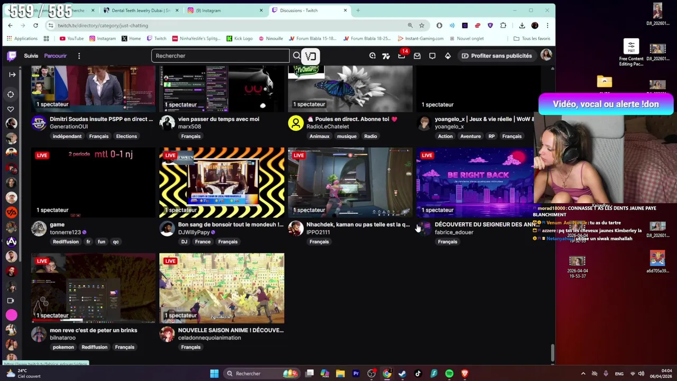The height and width of the screenshot is (381, 677).
Task: Open the browser extensions puzzle icon
Action: (503, 25)
